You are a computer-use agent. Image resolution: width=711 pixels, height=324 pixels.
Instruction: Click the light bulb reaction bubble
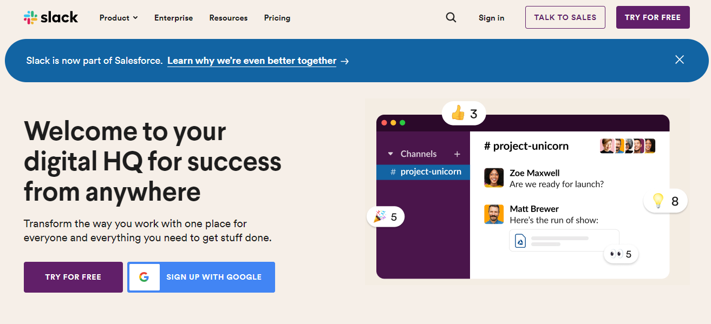(x=666, y=201)
